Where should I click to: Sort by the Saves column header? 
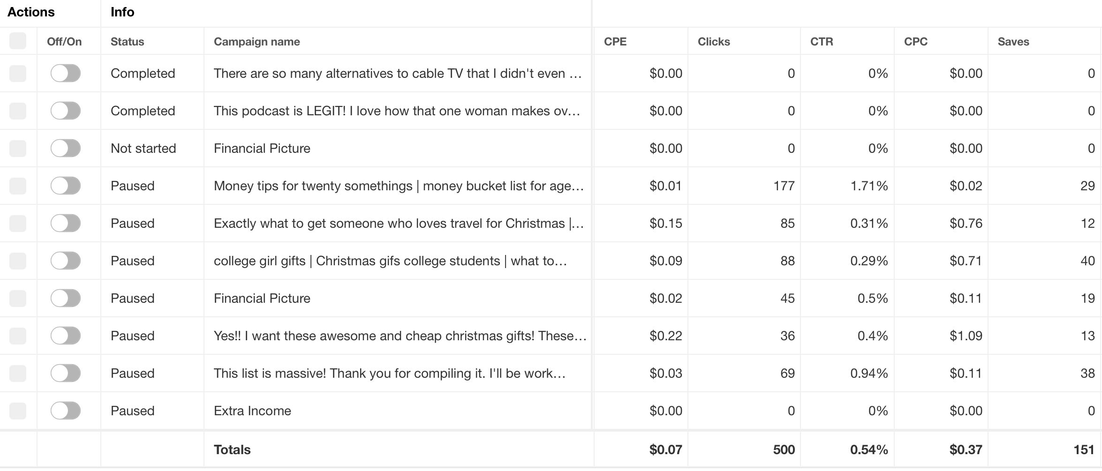(x=1013, y=41)
